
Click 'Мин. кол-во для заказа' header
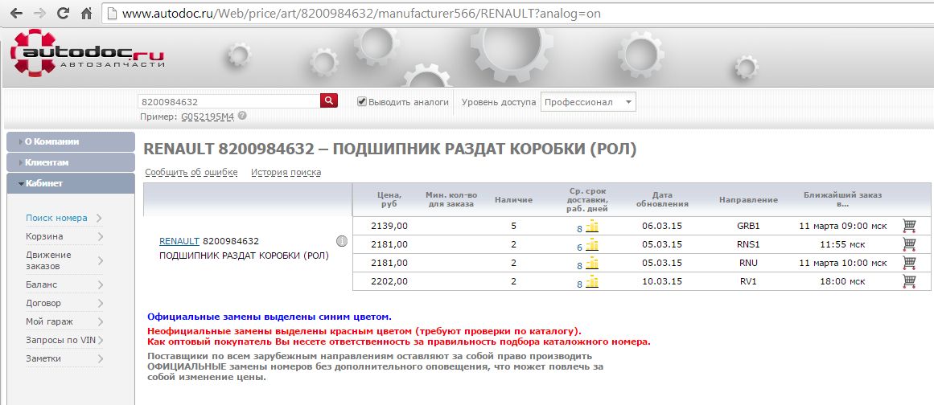450,199
